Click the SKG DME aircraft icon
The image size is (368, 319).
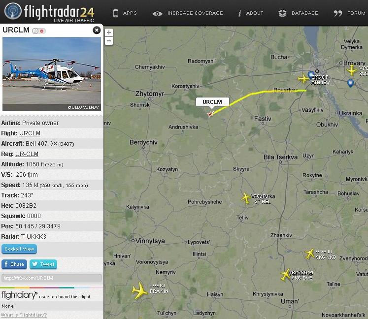[x=285, y=275]
